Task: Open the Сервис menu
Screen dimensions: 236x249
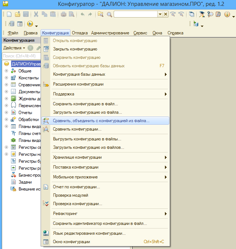Action: (140, 33)
